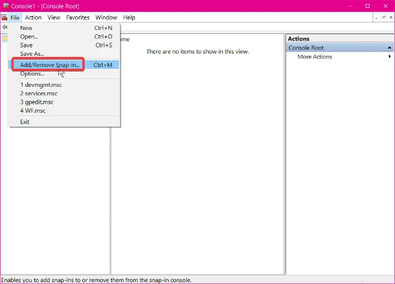The width and height of the screenshot is (395, 284).
Task: Click More Actions in Actions pane
Action: (x=315, y=56)
